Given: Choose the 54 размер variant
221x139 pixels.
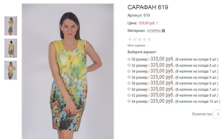Looking at the screenshot, I should (x=129, y=71).
